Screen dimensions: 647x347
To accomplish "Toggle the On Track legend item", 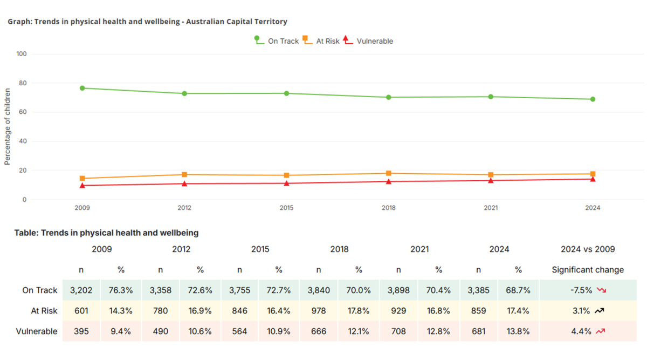I will coord(276,41).
